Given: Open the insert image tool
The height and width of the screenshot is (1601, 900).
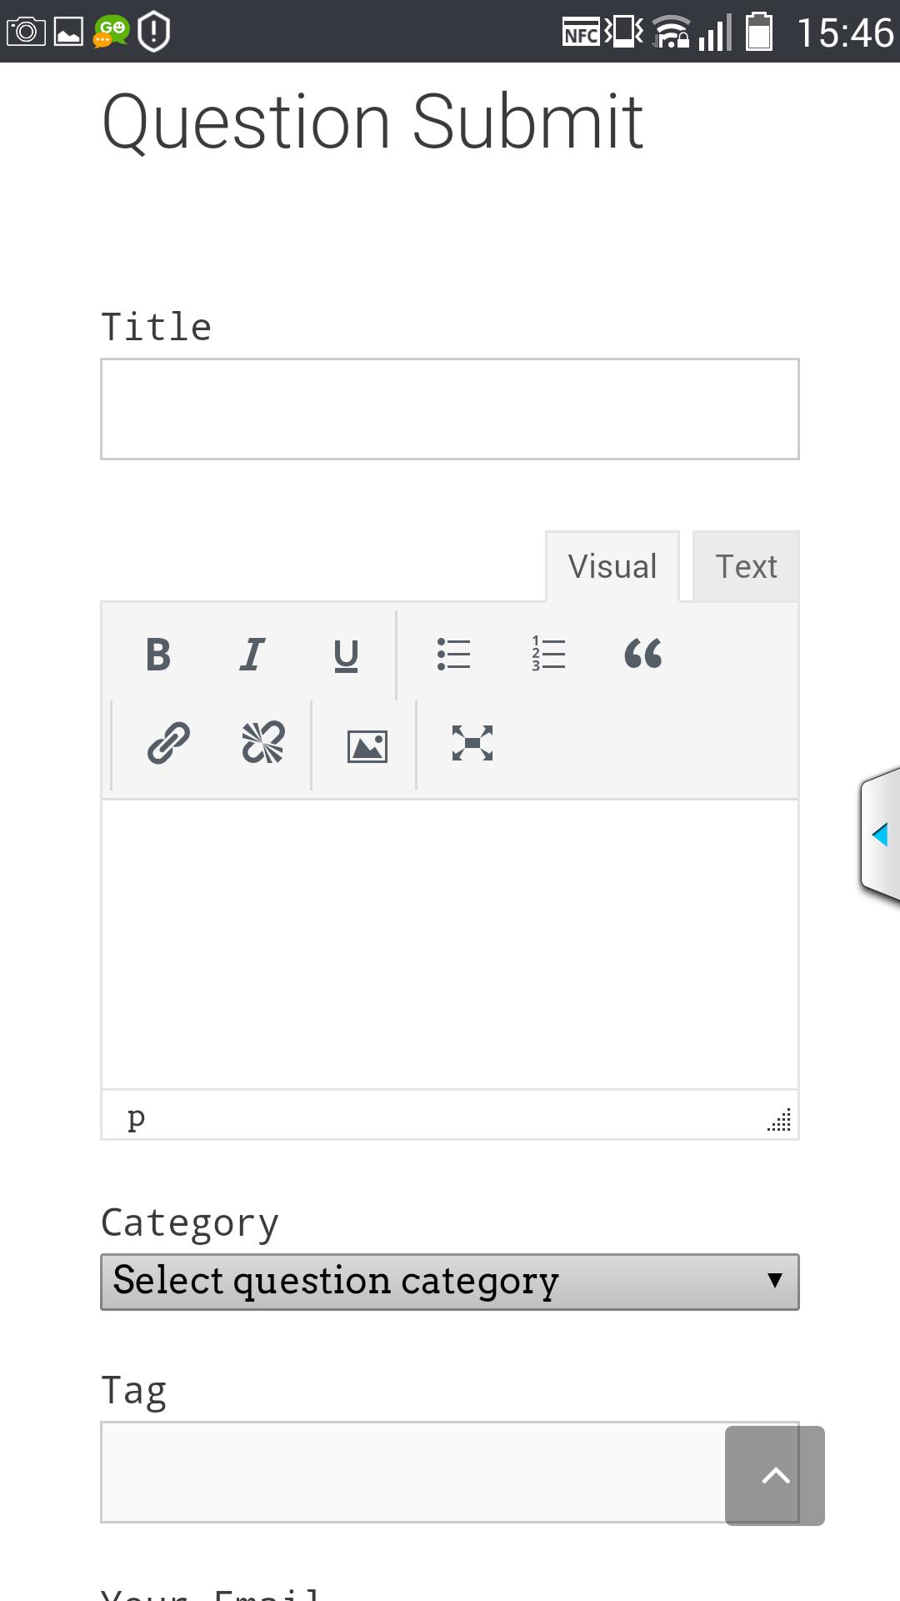Looking at the screenshot, I should (367, 746).
